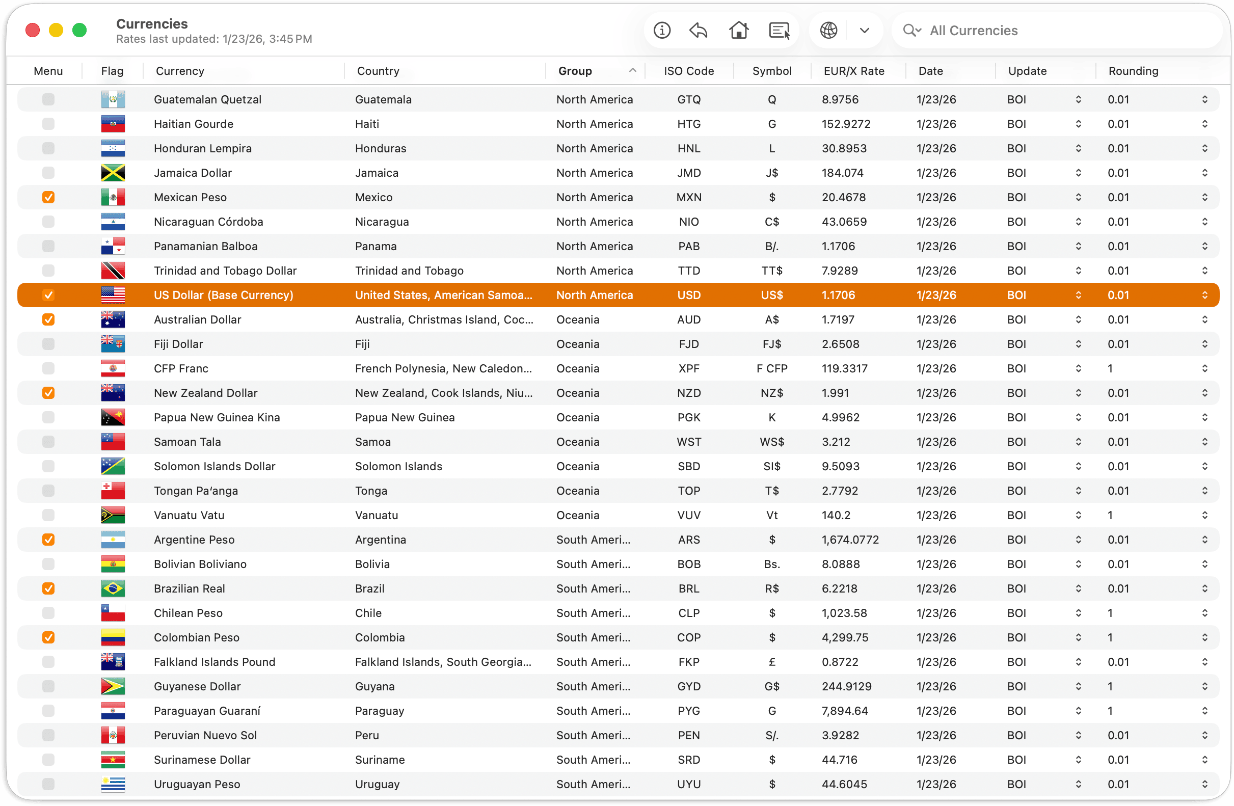This screenshot has width=1234, height=806.
Task: Open Rounding popup for CFP Franc
Action: pos(1204,368)
